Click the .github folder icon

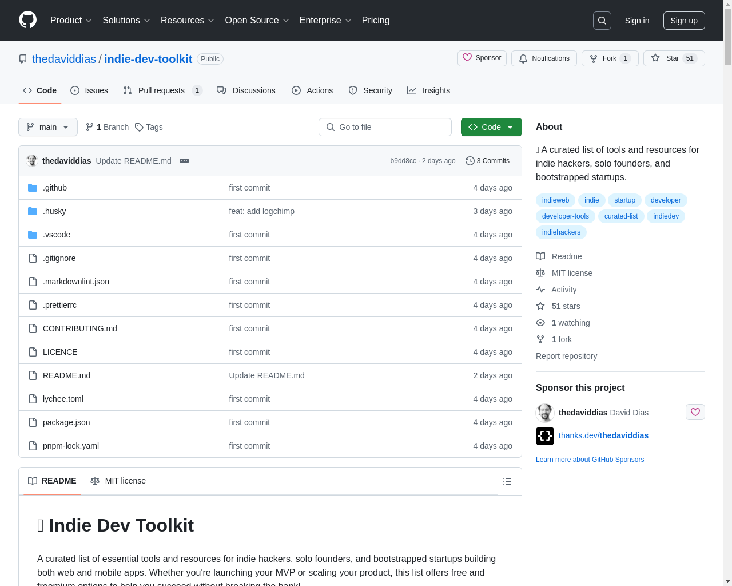tap(33, 188)
